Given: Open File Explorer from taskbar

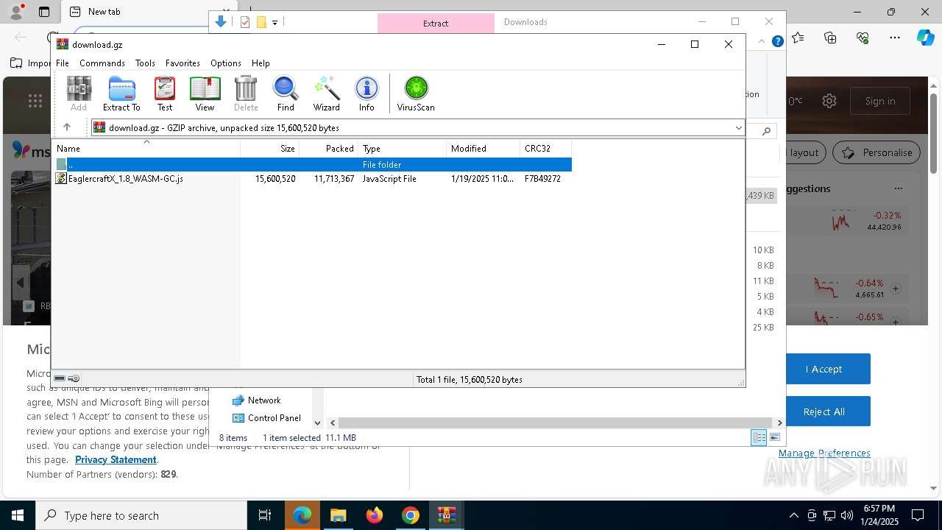Looking at the screenshot, I should tap(338, 515).
